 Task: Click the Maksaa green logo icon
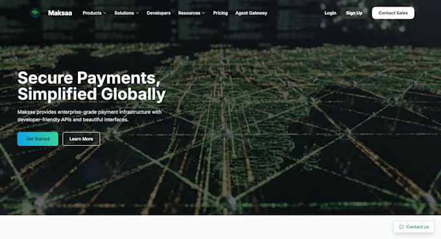35,13
